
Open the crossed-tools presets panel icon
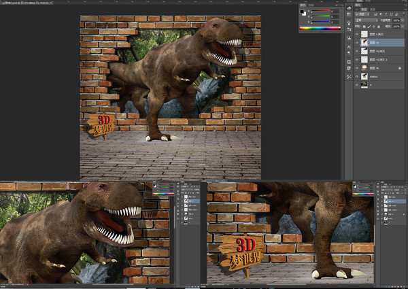point(349,77)
